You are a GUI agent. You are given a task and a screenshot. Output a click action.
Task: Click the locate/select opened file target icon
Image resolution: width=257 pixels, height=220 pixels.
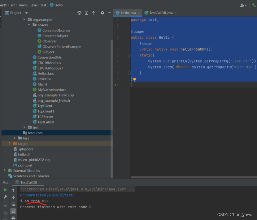tap(79, 13)
